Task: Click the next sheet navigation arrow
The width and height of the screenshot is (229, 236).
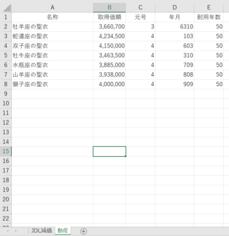Action: coord(16,231)
